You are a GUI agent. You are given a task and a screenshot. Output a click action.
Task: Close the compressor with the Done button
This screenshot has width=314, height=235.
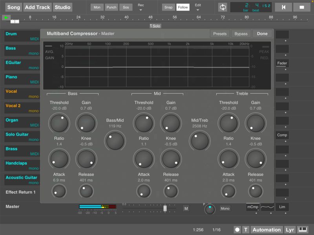(262, 34)
